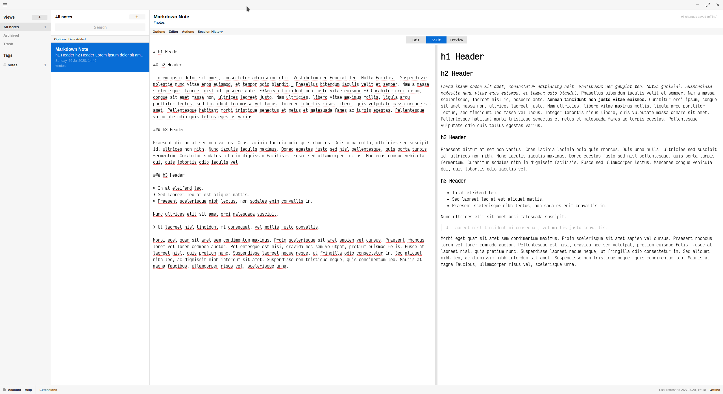
Task: Close the application window
Action: (718, 5)
